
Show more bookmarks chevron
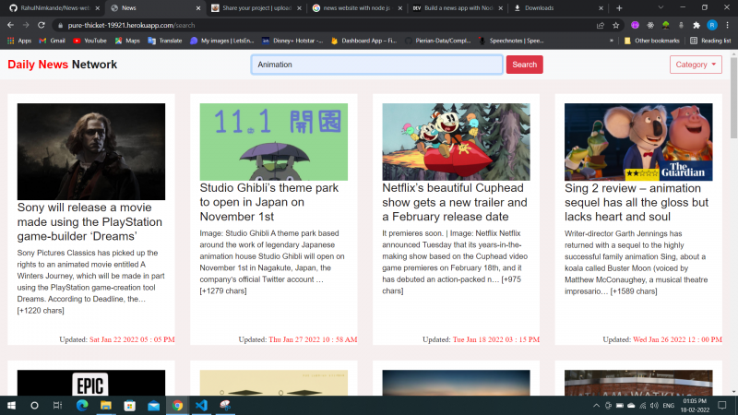(612, 41)
